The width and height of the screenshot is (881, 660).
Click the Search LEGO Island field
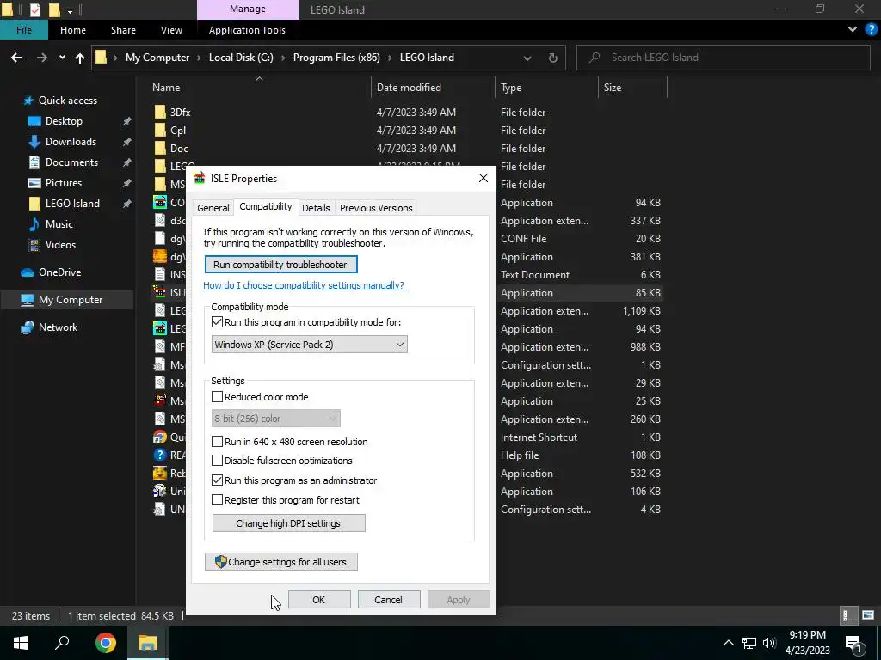click(x=723, y=58)
